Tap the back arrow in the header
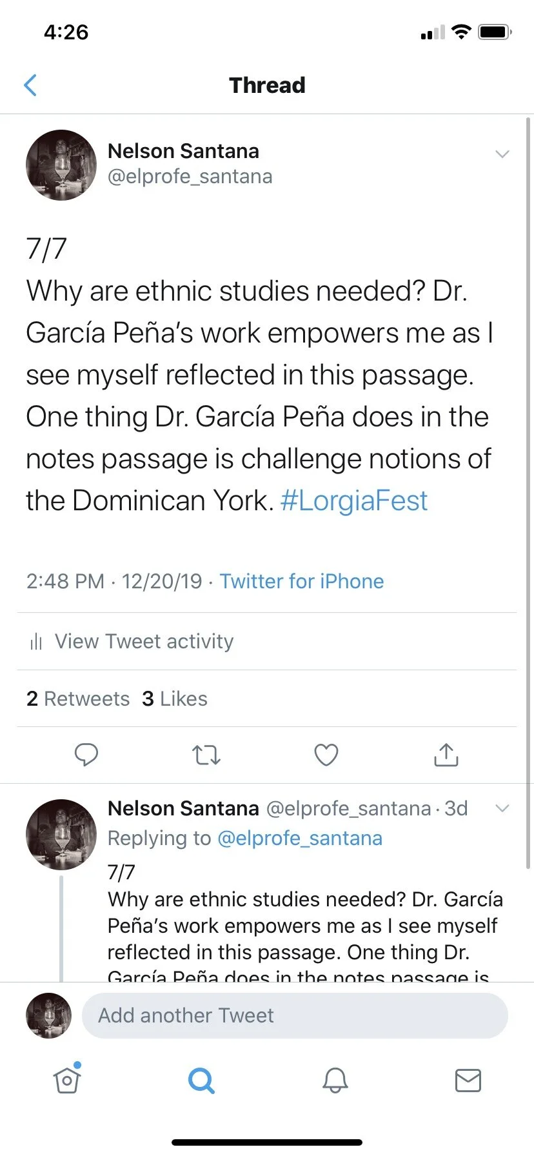534x1156 pixels. (x=30, y=85)
